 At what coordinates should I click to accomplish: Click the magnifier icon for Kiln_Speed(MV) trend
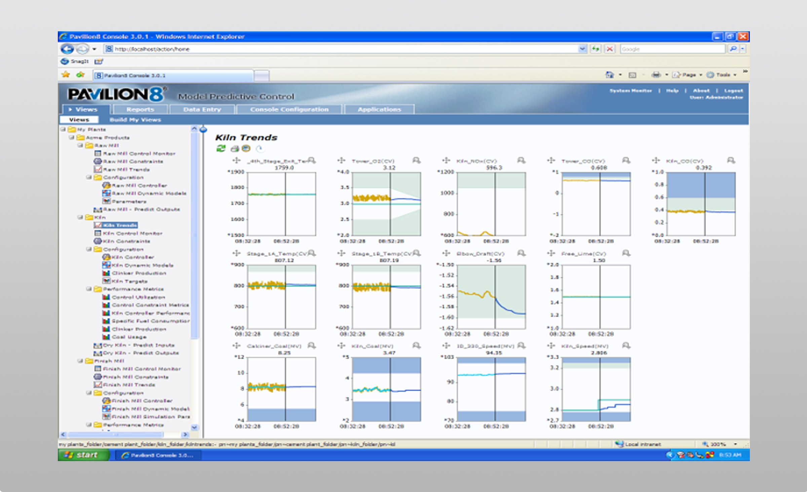coord(626,345)
